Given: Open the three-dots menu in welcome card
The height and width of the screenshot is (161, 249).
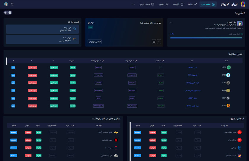Looking at the screenshot, I should click(x=171, y=22).
